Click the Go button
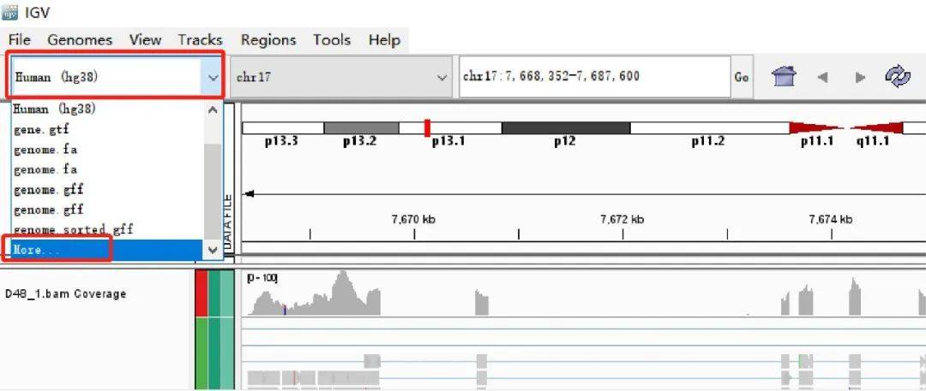The height and width of the screenshot is (391, 926). (x=742, y=77)
